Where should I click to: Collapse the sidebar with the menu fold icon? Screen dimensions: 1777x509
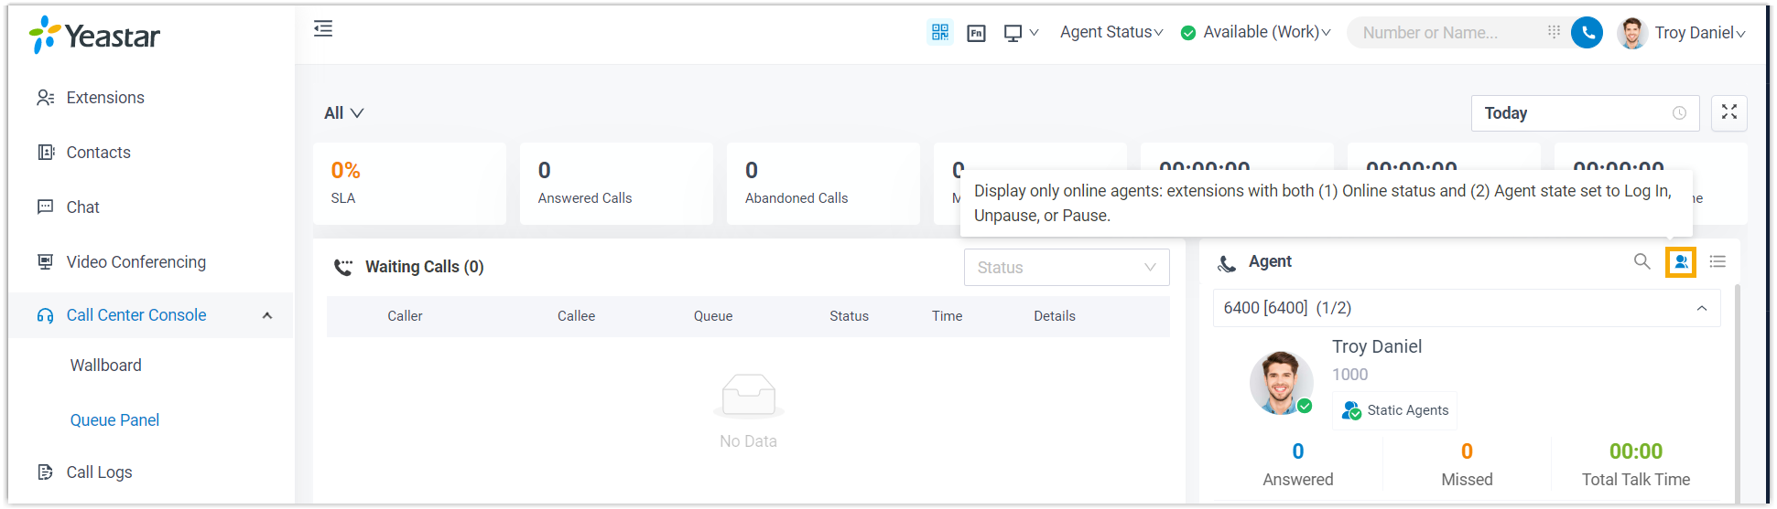coord(323,29)
